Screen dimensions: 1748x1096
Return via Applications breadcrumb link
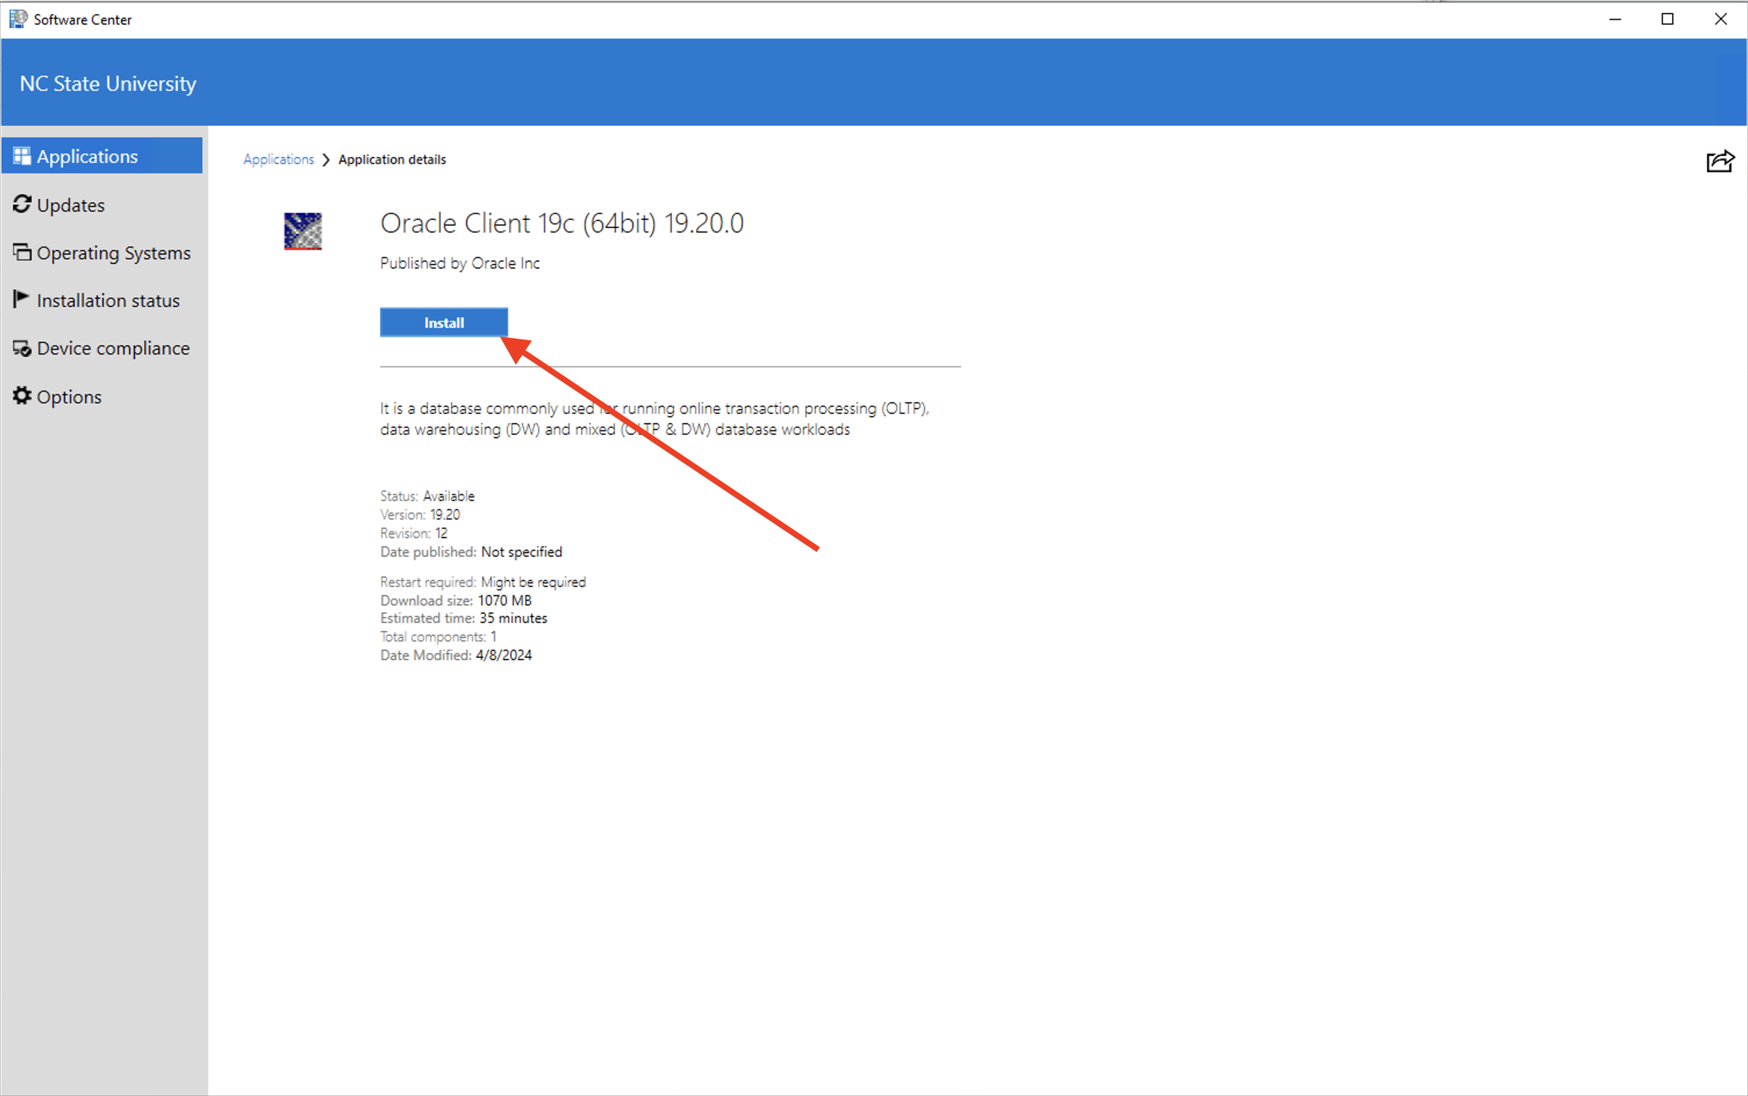click(x=278, y=159)
